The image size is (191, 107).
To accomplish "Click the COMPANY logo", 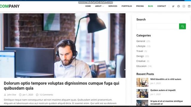I will pyautogui.click(x=10, y=6).
